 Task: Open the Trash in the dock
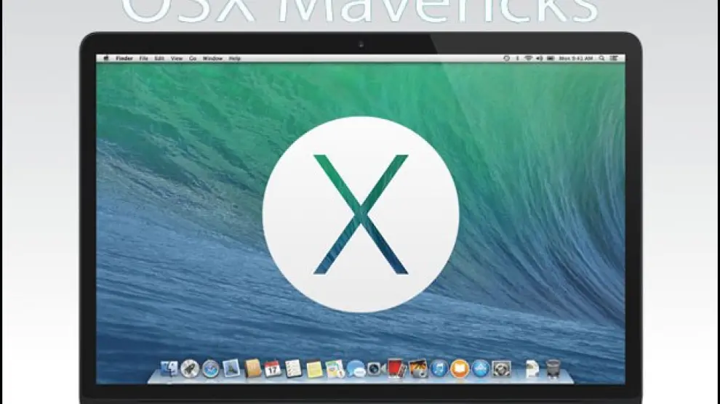tap(552, 368)
